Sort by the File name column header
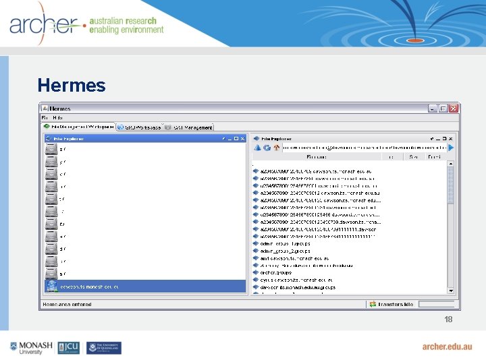This screenshot has width=486, height=364. coord(317,157)
